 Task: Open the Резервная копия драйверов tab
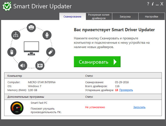click(99, 16)
